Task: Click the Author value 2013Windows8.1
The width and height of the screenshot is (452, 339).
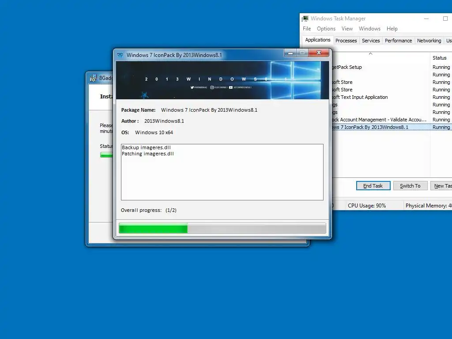Action: click(x=164, y=121)
